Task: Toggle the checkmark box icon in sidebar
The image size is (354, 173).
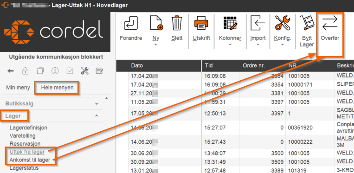Action: pos(70,71)
